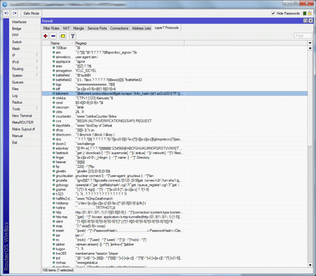The width and height of the screenshot is (316, 276).
Task: Select the gnutella row
Action: point(175,180)
